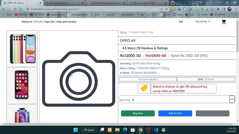Close the web video title.pdf tab
Screen dimensions: 239x134
(x=83, y=3)
